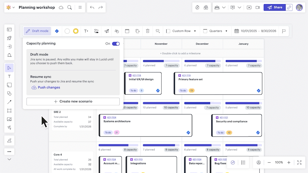The height and width of the screenshot is (173, 308).
Task: Click the Push changes link
Action: tap(49, 87)
